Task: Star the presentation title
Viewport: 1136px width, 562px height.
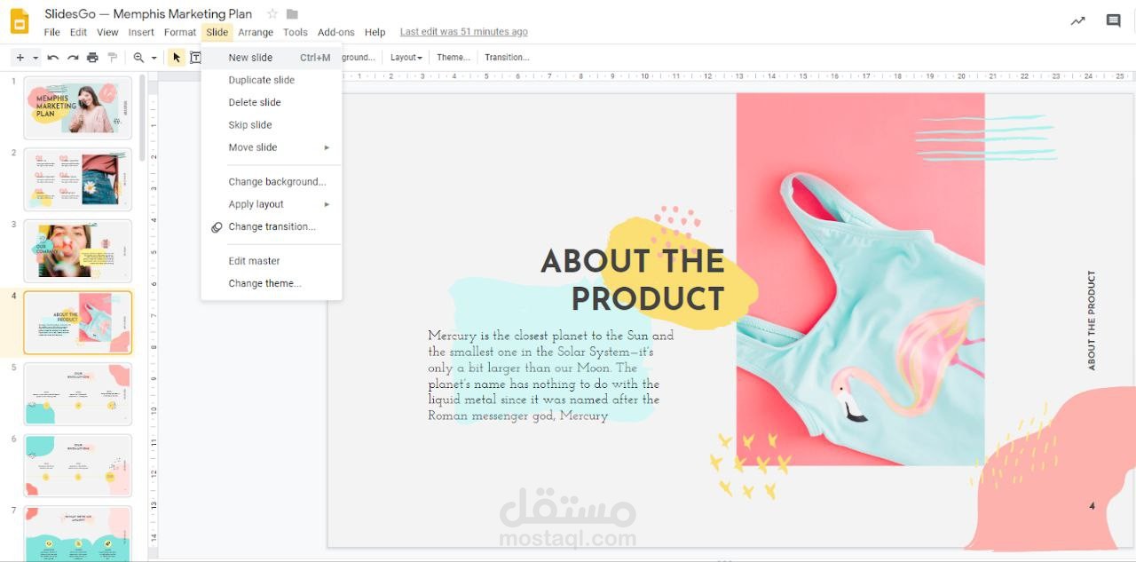Action: 272,14
